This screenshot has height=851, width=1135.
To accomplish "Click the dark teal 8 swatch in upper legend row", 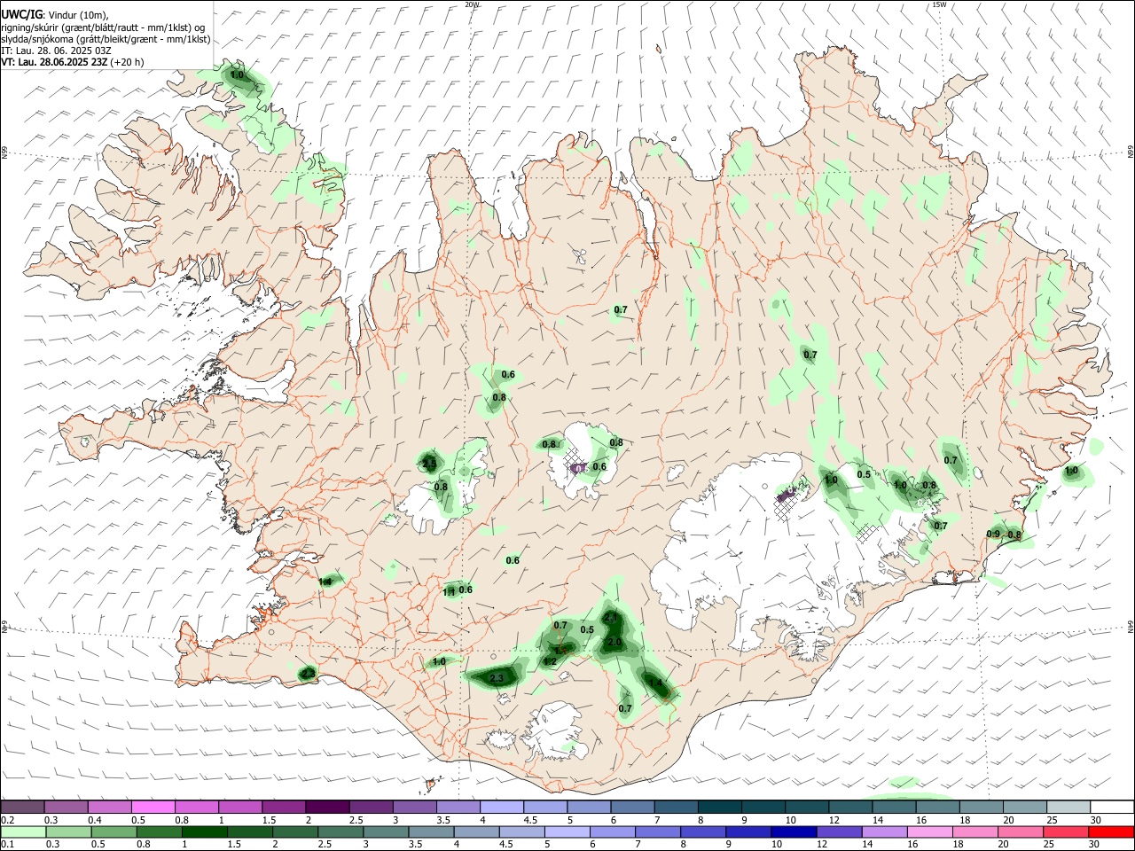I will [x=720, y=808].
